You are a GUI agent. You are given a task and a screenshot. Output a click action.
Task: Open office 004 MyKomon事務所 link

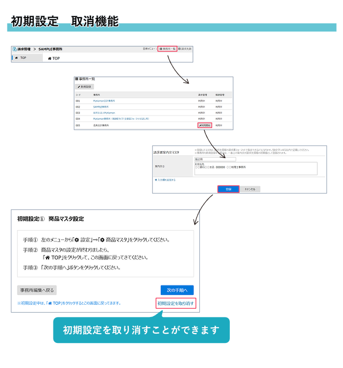[121, 119]
